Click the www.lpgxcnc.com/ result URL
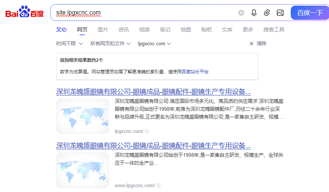Image resolution: width=329 pixels, height=192 pixels. tap(135, 186)
